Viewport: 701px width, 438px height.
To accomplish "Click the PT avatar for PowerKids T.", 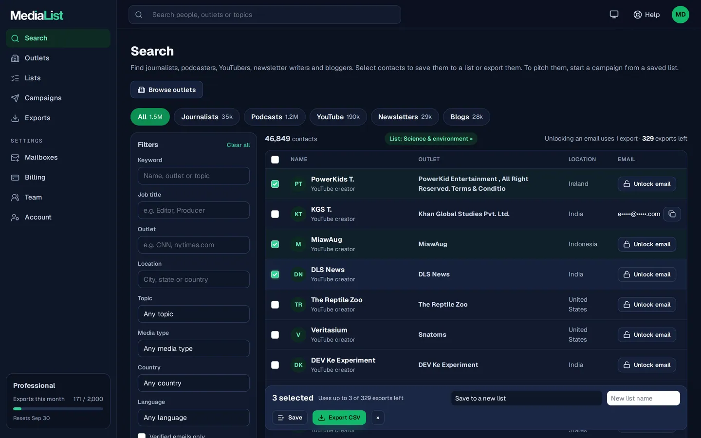I will point(298,184).
